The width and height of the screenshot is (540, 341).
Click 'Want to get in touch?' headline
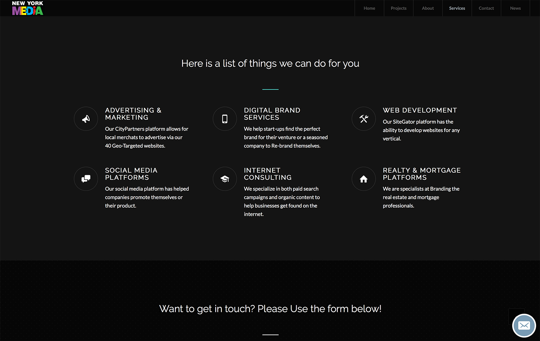(270, 309)
